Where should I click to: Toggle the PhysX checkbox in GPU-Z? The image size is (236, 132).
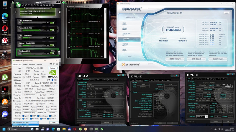pyautogui.click(x=41, y=119)
